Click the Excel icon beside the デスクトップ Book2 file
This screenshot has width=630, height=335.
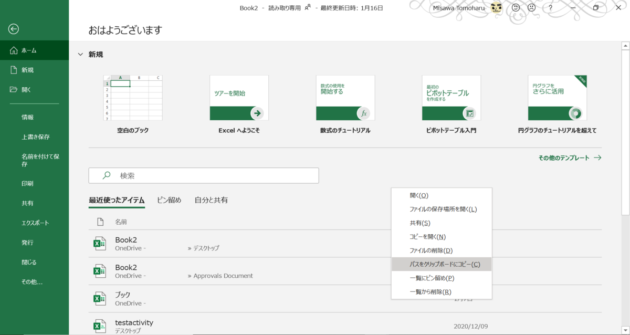coord(99,244)
